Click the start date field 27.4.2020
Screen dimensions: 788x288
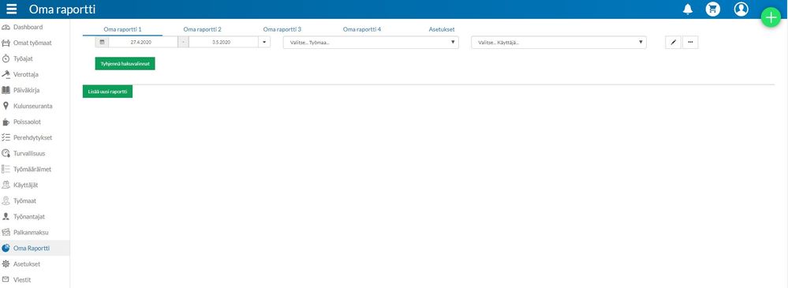point(143,43)
